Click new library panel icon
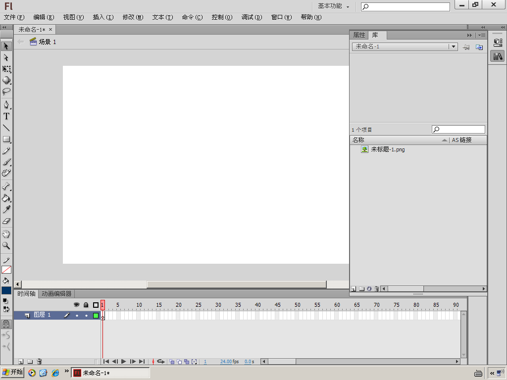 point(479,47)
